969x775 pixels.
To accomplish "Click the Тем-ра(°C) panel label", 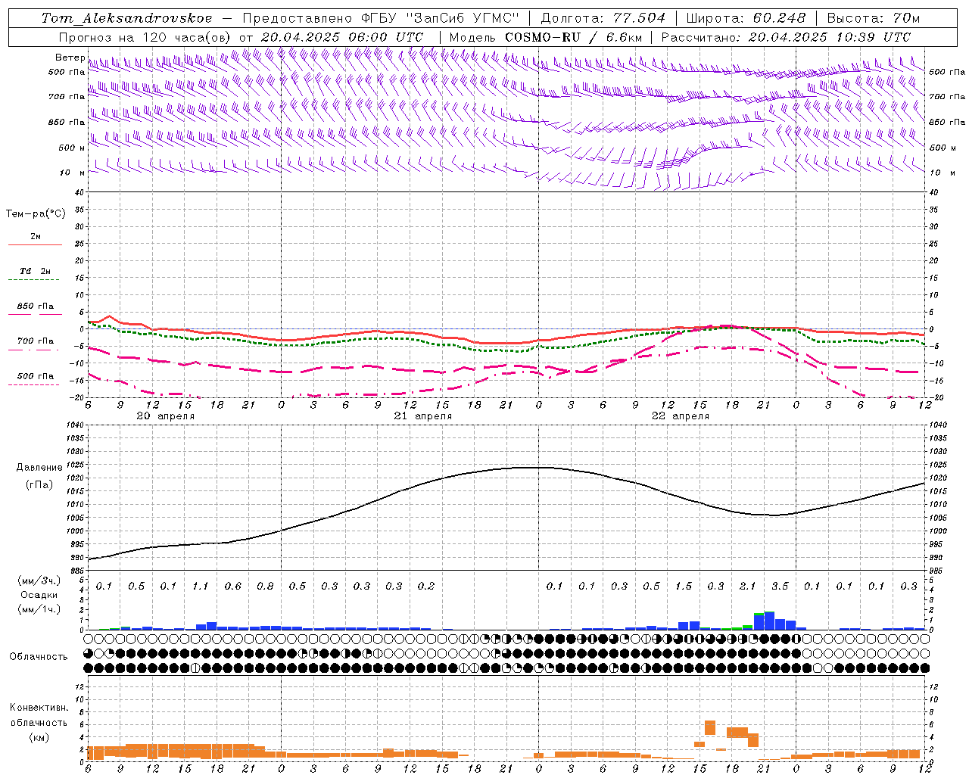I will pyautogui.click(x=36, y=214).
